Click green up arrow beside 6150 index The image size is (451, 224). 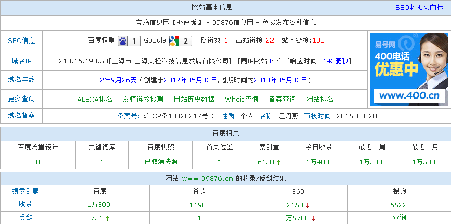[278, 162]
